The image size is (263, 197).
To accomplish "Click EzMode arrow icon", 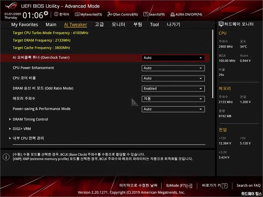I will pyautogui.click(x=190, y=186).
